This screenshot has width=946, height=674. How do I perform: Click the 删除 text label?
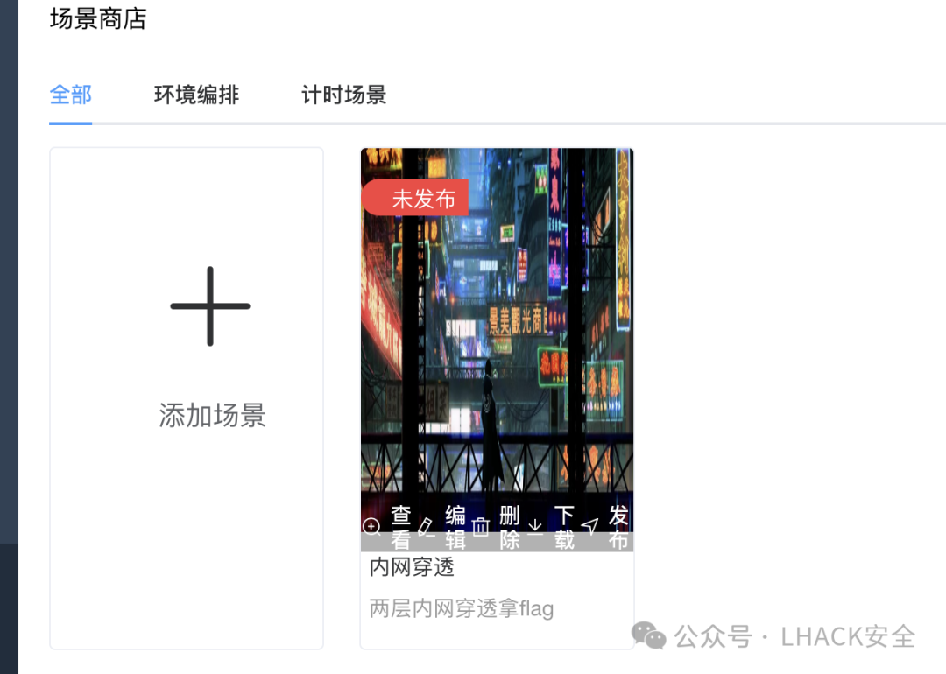click(510, 527)
